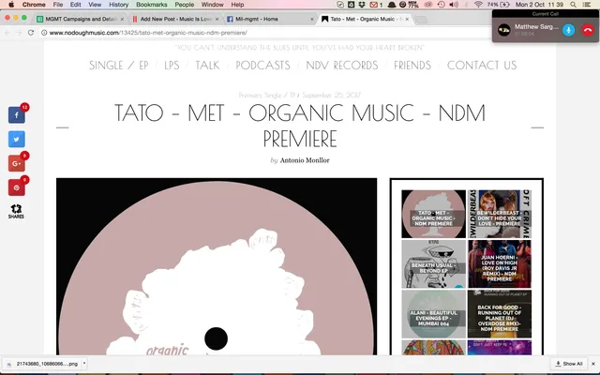The height and width of the screenshot is (375, 600).
Task: Open Alani Beautiful Evenings EP thumbnail
Action: (x=433, y=314)
